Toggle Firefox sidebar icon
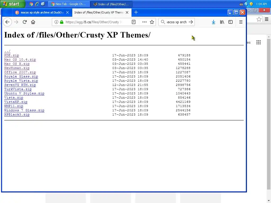This screenshot has width=271, height=203. pos(231,22)
